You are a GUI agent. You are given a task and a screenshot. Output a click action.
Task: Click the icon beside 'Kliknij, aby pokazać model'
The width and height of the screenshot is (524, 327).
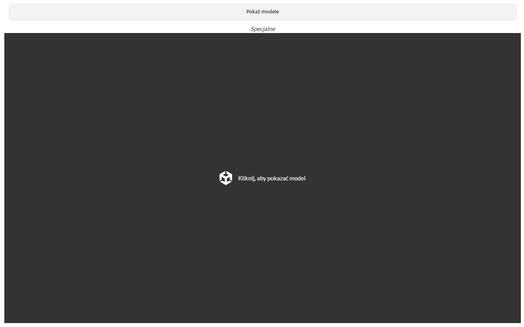click(226, 178)
